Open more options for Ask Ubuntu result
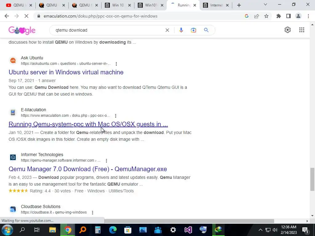 [x=116, y=64]
